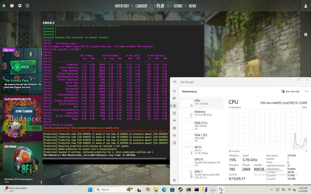Expand the Task Manager hamburger navigation
311x194 pixels.
[x=174, y=91]
